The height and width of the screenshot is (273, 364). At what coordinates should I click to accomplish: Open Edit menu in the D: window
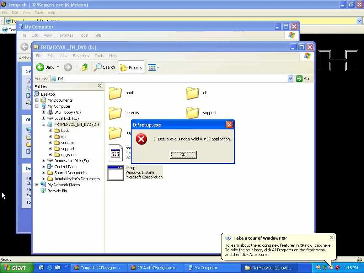50,56
